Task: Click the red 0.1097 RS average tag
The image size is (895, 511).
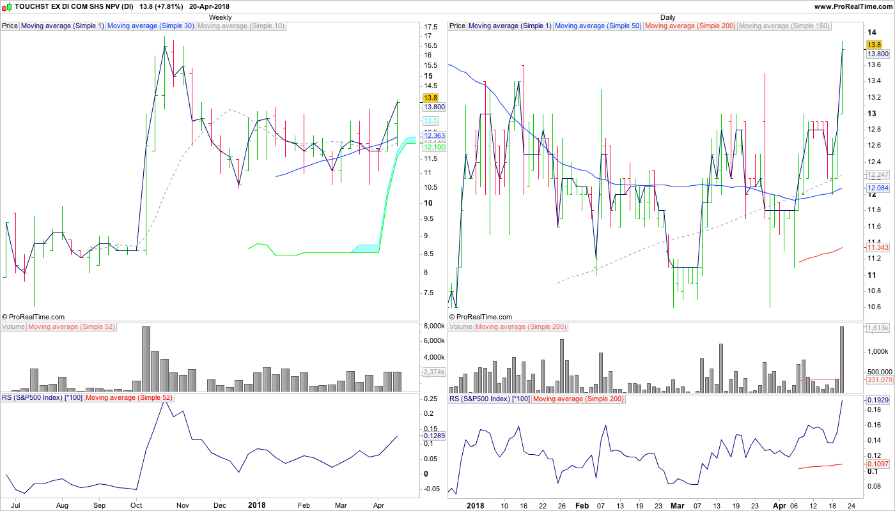Action: point(878,463)
